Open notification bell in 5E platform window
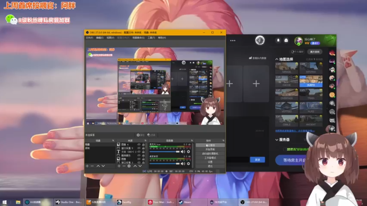 tap(278, 40)
